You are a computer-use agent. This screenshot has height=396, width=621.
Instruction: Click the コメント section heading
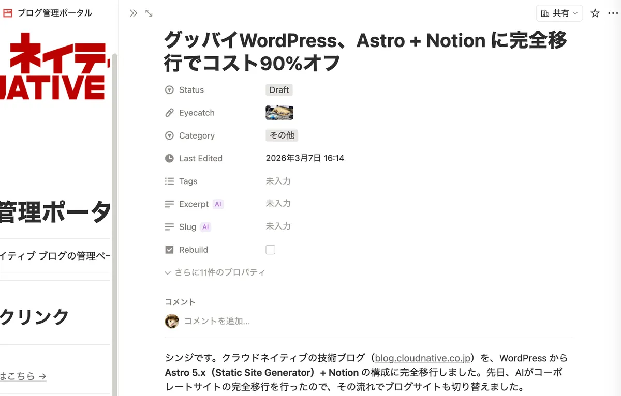tap(180, 302)
